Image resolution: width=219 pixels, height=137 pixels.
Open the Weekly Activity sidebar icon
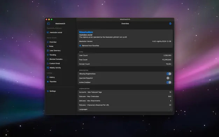[x=48, y=68]
